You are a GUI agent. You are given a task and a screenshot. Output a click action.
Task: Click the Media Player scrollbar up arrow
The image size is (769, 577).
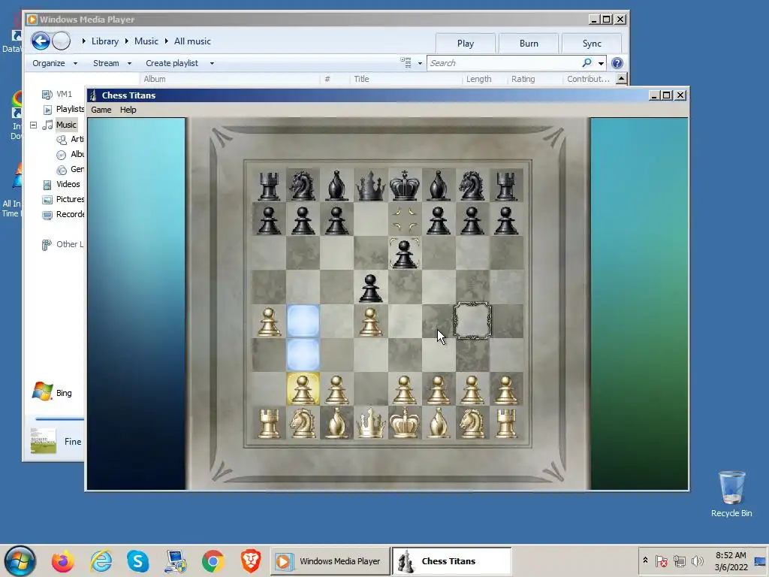621,78
